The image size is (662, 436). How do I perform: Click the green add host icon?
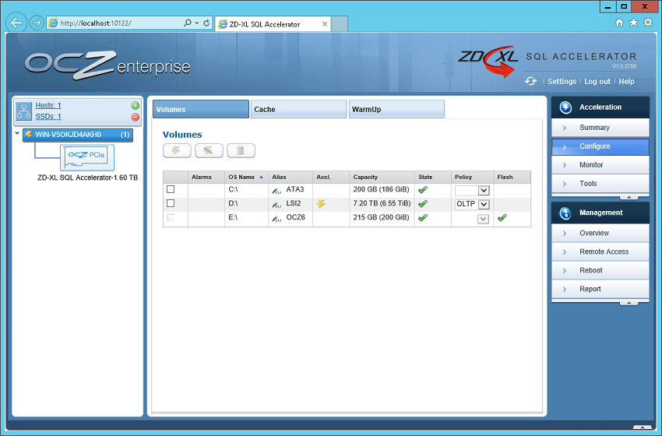click(x=135, y=106)
